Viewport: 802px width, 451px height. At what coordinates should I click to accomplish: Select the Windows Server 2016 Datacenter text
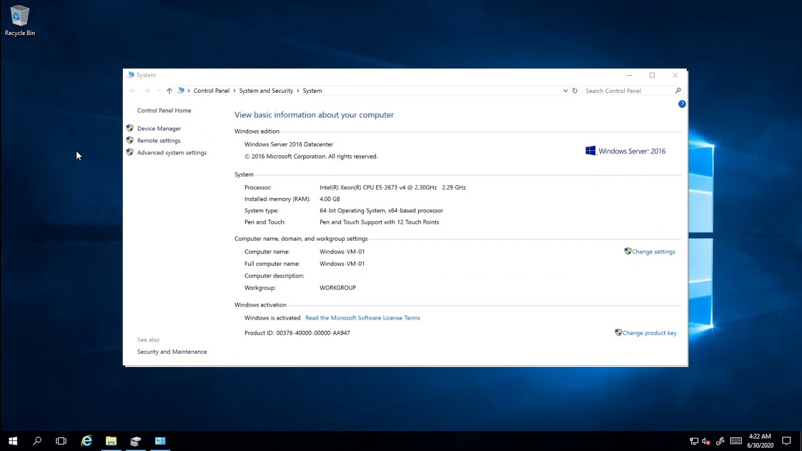pyautogui.click(x=289, y=145)
